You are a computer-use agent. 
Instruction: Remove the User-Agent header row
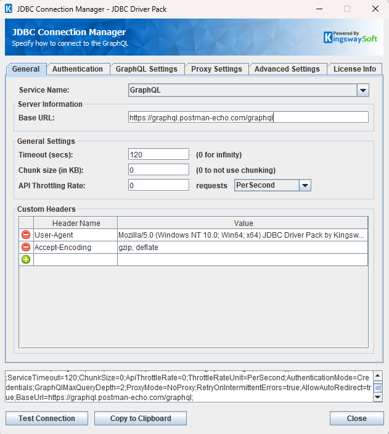[26, 235]
